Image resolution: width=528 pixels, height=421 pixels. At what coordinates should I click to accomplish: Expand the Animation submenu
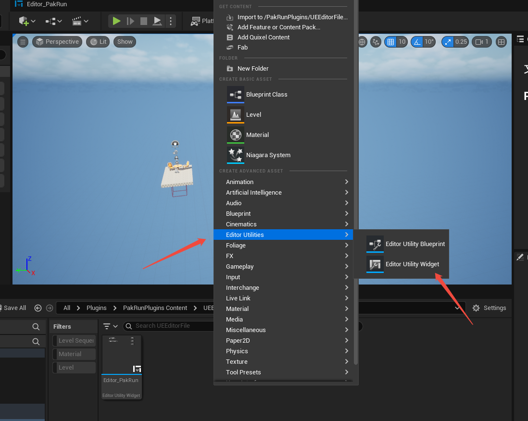(284, 182)
